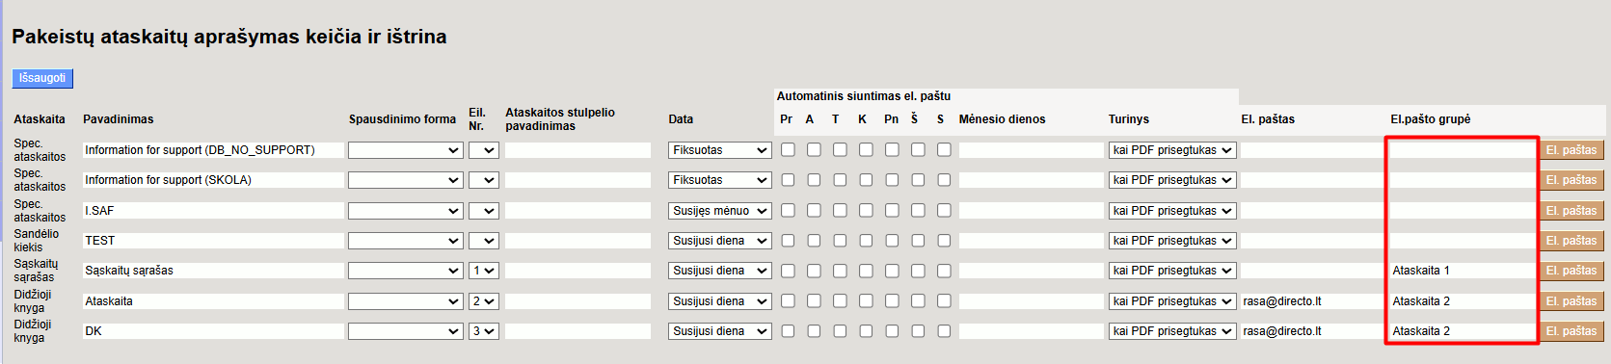Click the rasa@directo.lt email field in DK row

1313,331
